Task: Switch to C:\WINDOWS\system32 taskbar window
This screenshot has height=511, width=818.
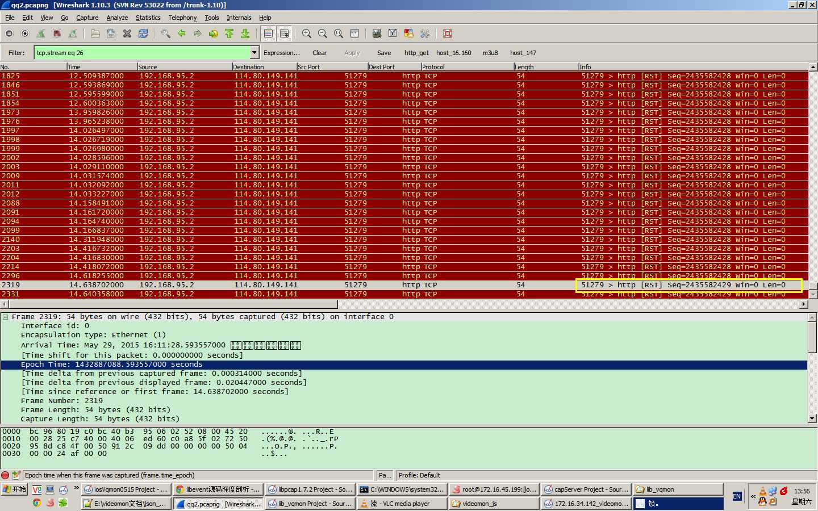Action: click(x=402, y=489)
